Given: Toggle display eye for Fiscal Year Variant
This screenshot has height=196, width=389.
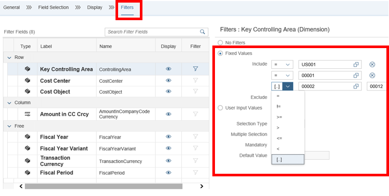Looking at the screenshot, I should 168,148.
